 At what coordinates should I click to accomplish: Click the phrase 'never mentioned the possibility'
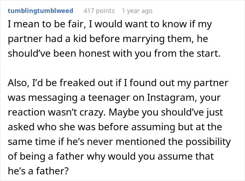tap(159, 141)
